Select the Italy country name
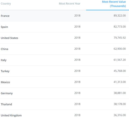 pos(4,60)
